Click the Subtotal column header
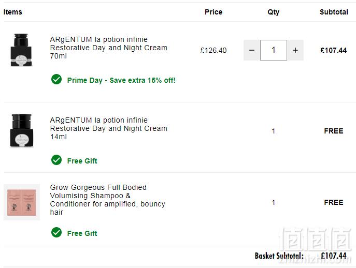356x268 pixels. click(x=334, y=12)
